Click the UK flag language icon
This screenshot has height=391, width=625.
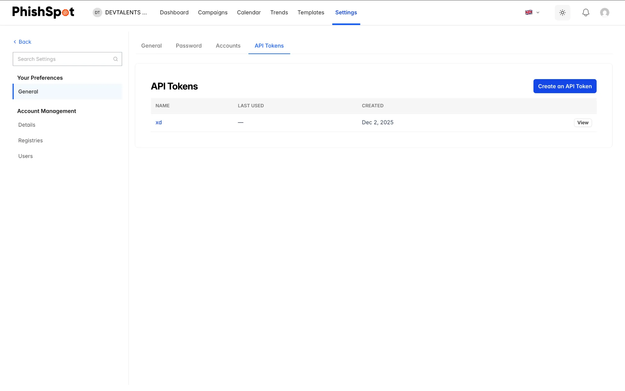coord(529,13)
